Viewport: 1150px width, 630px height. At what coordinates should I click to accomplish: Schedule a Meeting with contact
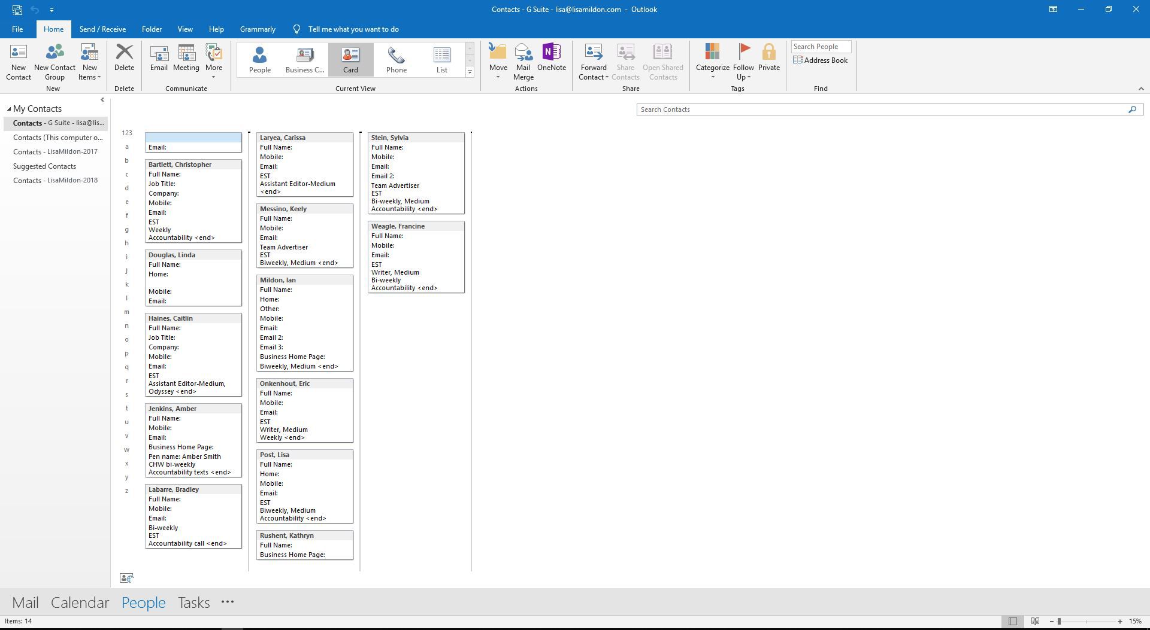186,58
